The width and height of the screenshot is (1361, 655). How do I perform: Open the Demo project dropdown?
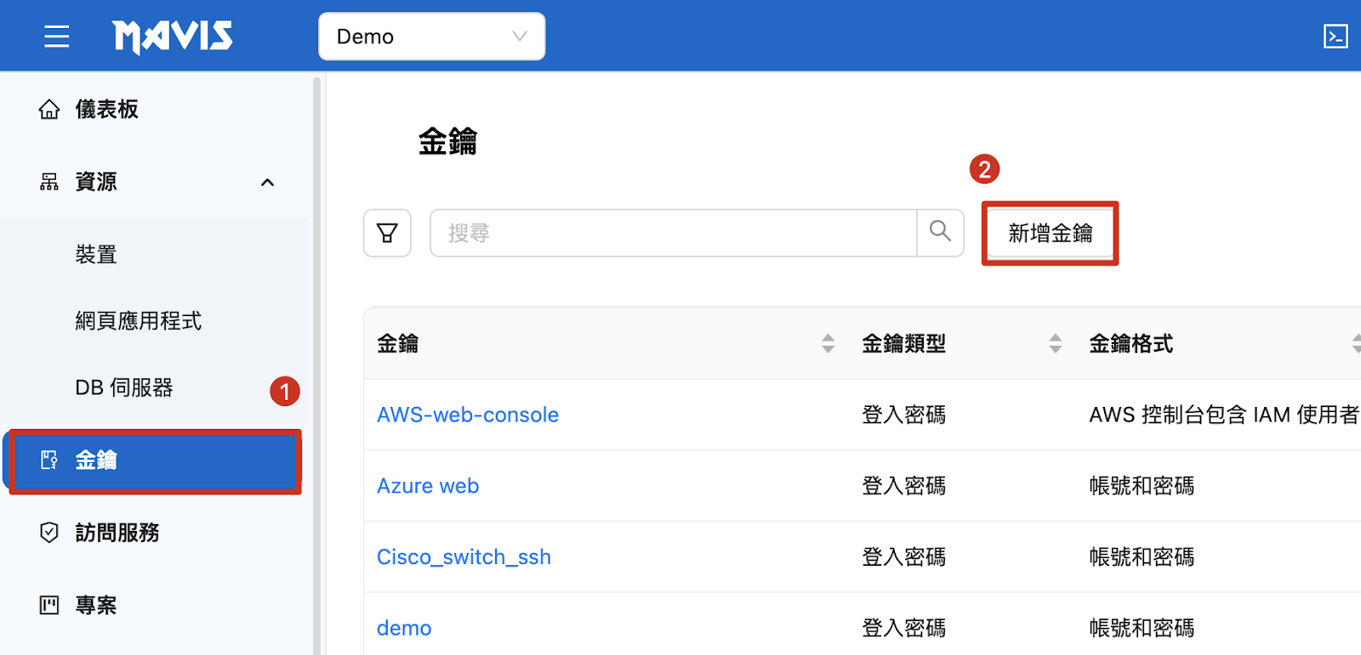click(431, 37)
